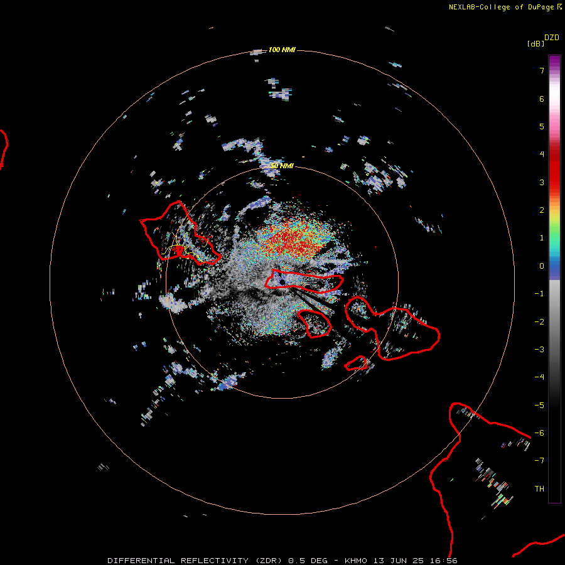This screenshot has width=565, height=565.
Task: Click the "-2" value on the scale
Action: click(539, 322)
